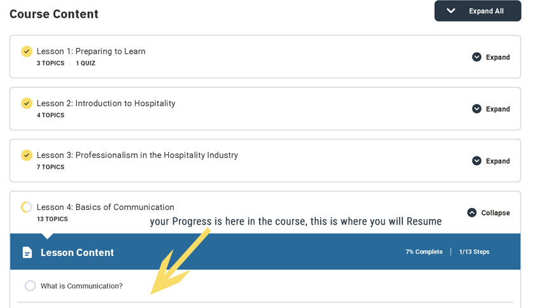The height and width of the screenshot is (308, 536).
Task: Toggle the 'What is Communication?' completion circle
Action: click(x=30, y=286)
